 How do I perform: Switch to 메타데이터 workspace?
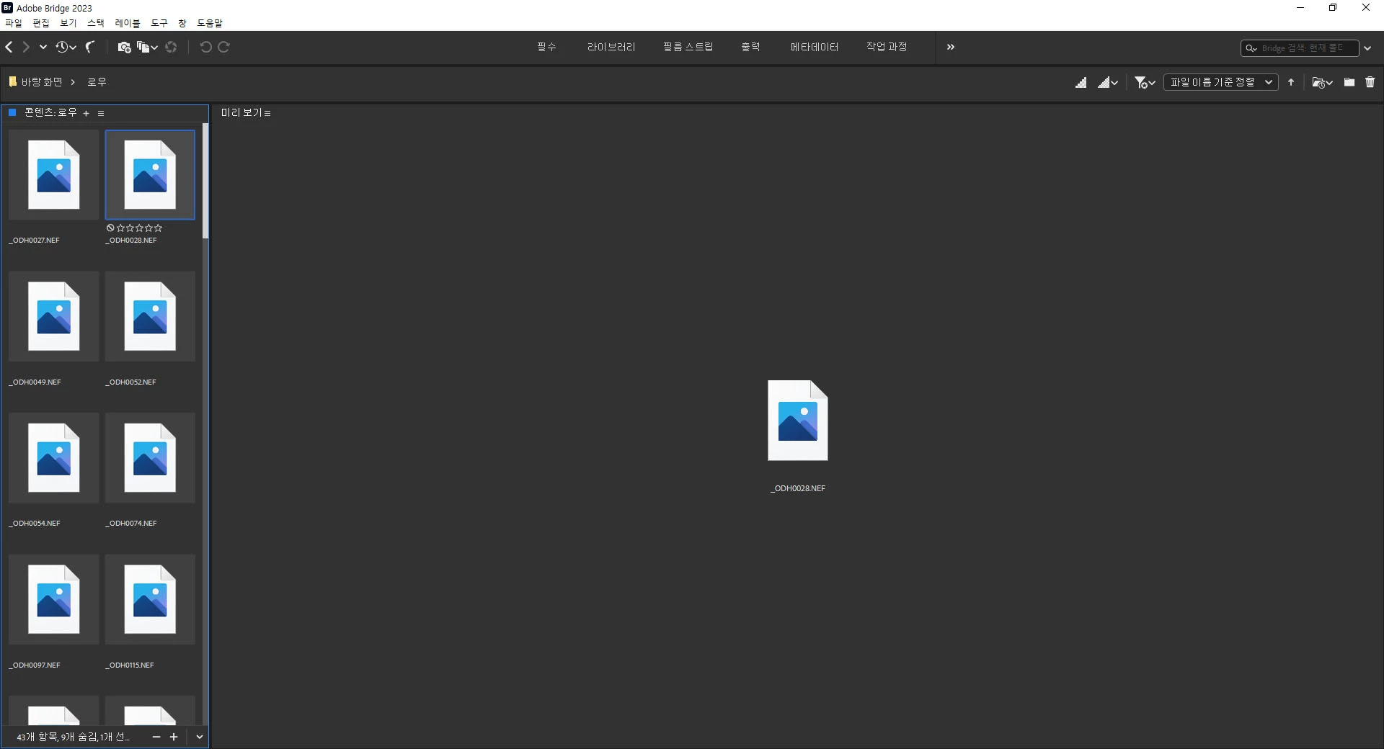tap(815, 47)
